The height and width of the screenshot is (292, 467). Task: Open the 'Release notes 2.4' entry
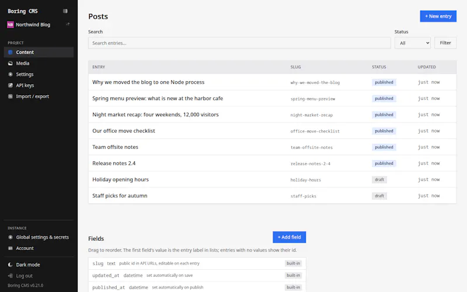click(x=114, y=164)
